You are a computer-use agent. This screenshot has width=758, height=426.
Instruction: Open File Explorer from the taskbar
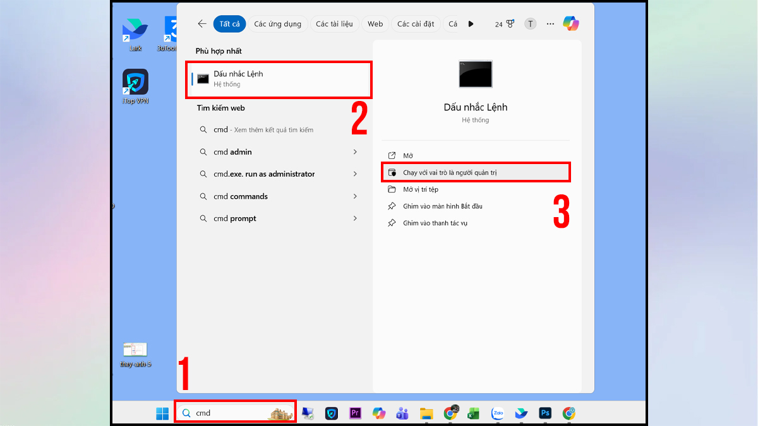tap(426, 413)
